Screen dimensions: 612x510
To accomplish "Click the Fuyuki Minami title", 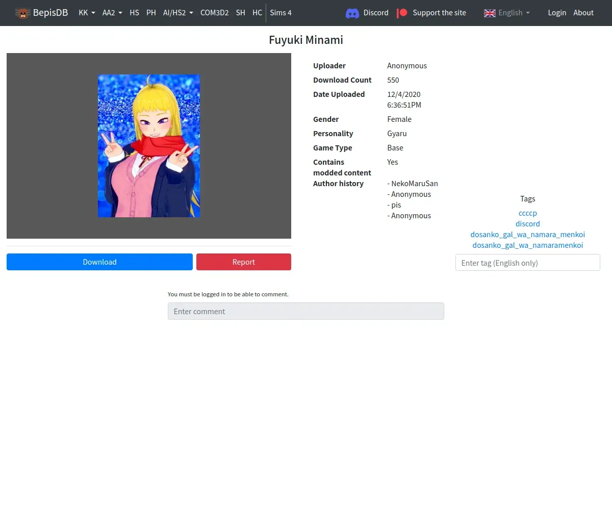I will click(x=306, y=40).
